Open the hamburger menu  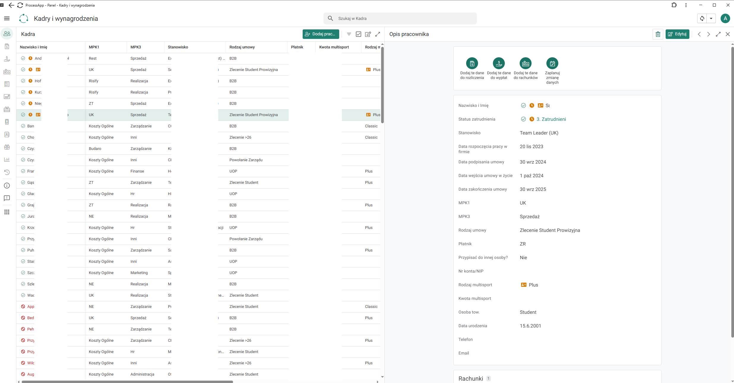click(x=7, y=18)
